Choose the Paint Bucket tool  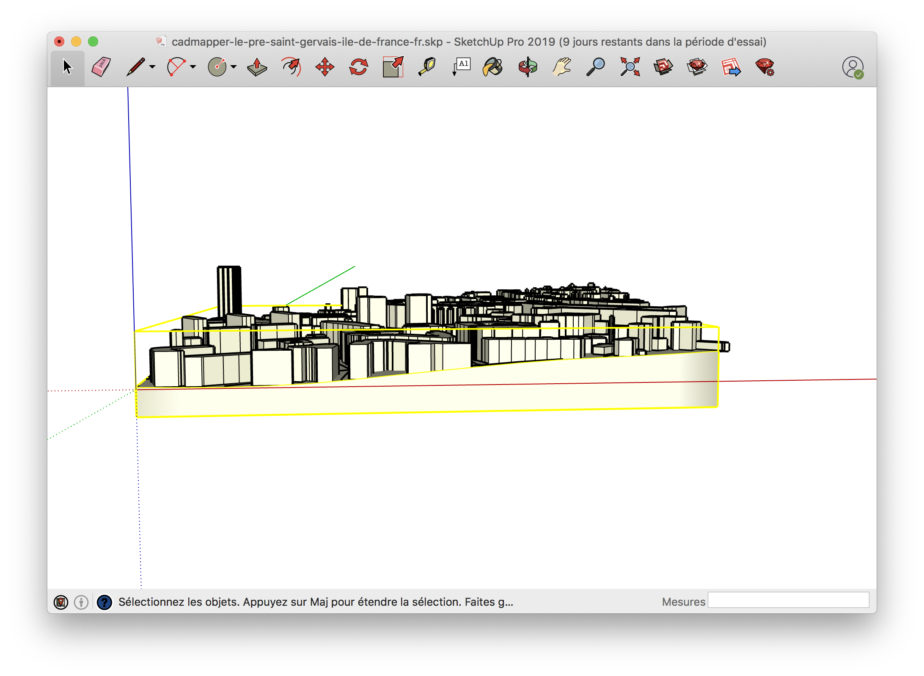coord(493,67)
